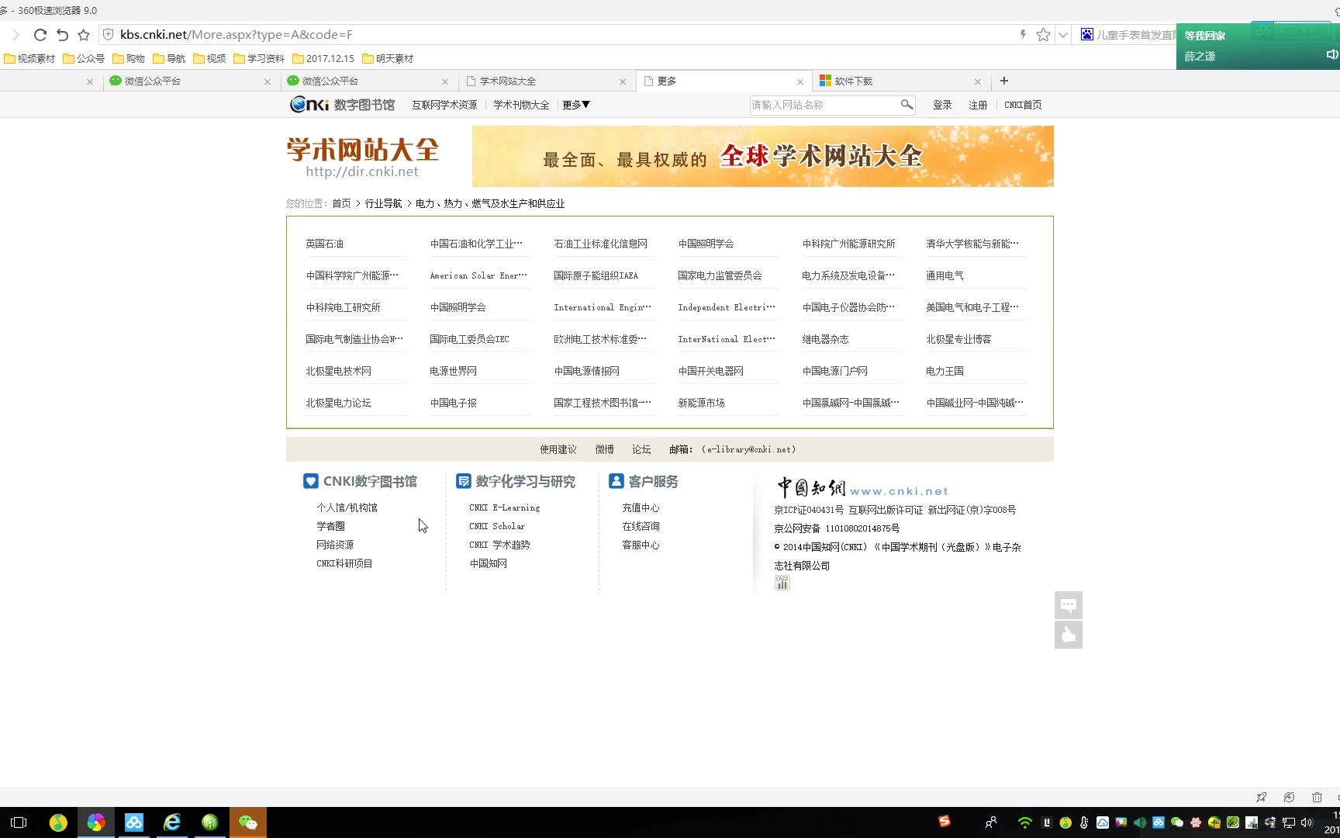The height and width of the screenshot is (838, 1340).
Task: Click the browser refresh icon
Action: tap(40, 35)
